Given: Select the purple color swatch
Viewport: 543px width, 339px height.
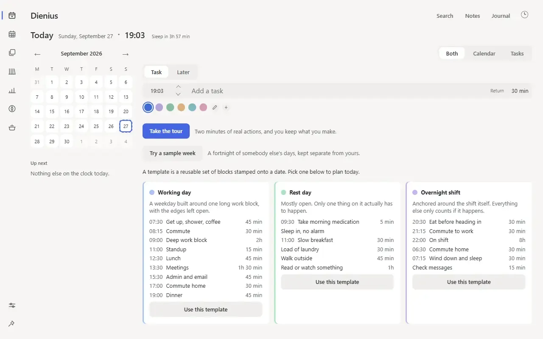Looking at the screenshot, I should pyautogui.click(x=159, y=108).
